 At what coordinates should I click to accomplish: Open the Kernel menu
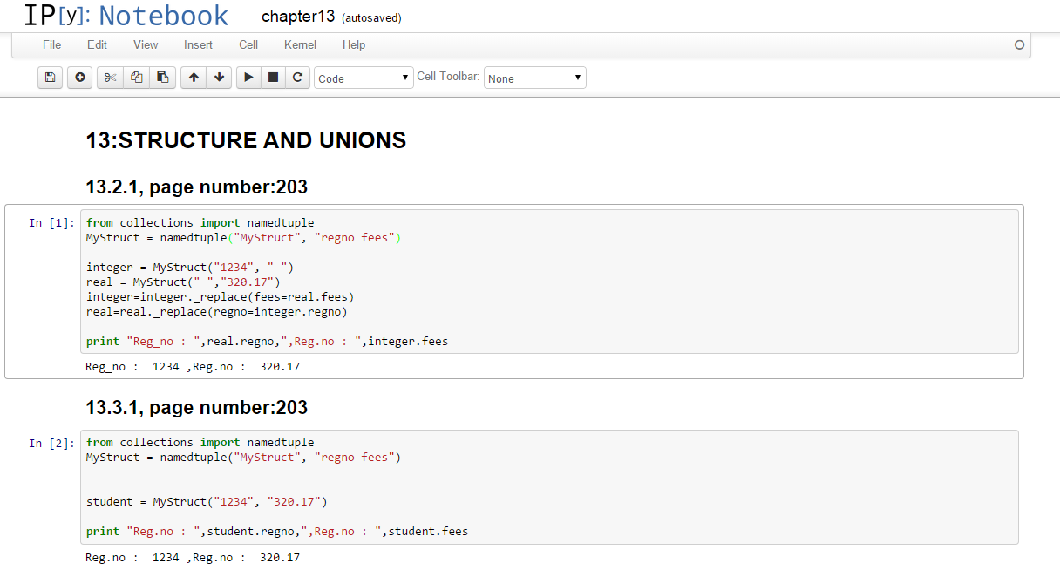click(300, 44)
